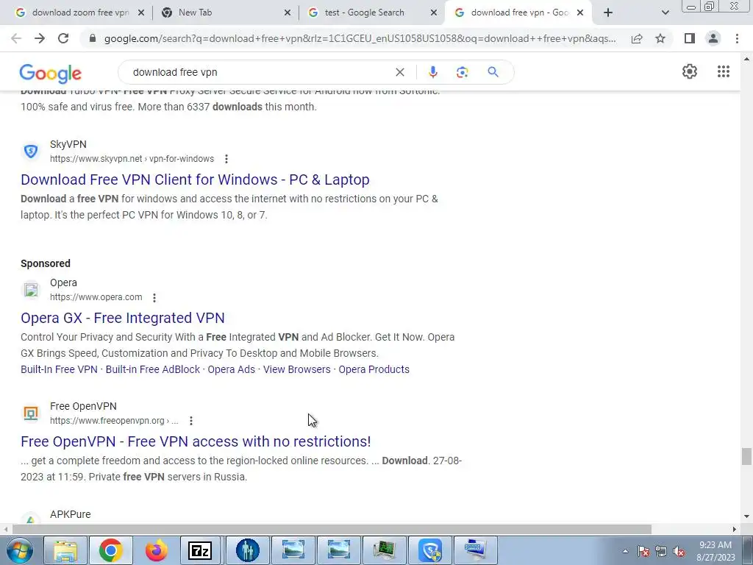Click the vertical scrollbar thumb
The image size is (753, 565).
(746, 456)
